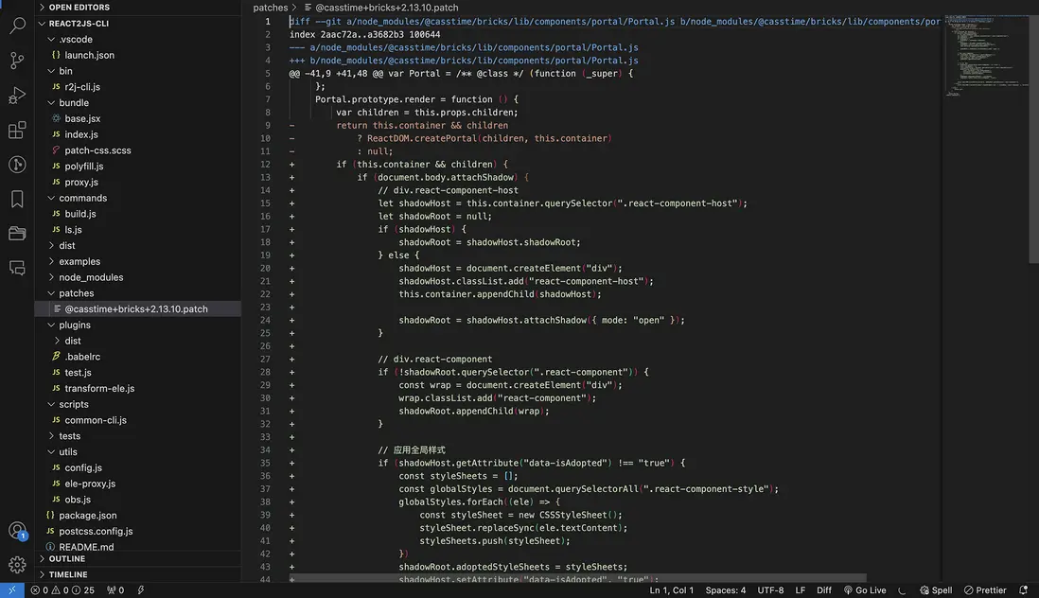1039x598 pixels.
Task: Open patch-css.scss file
Action: [x=138, y=150]
